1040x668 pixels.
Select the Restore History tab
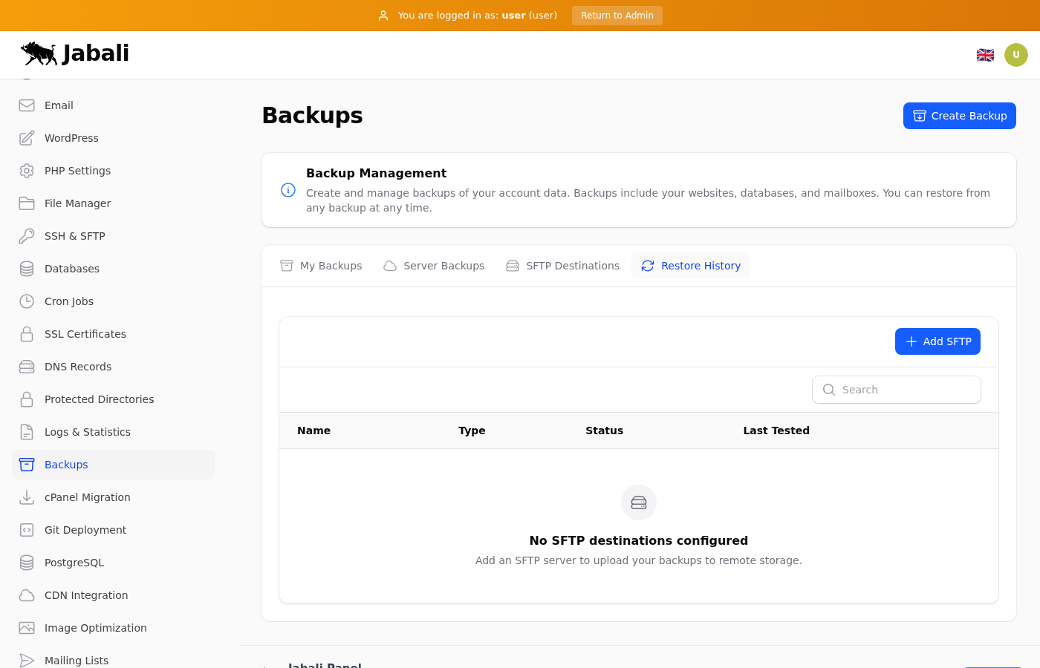(x=691, y=266)
